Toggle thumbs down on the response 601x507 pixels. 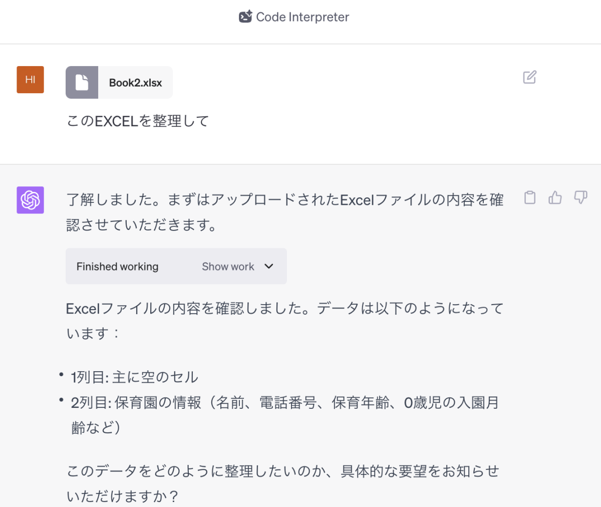(x=580, y=197)
